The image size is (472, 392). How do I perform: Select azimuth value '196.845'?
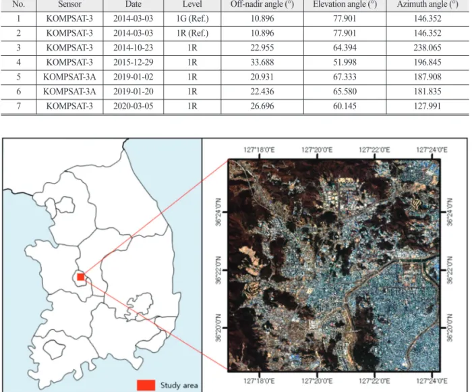[x=427, y=62]
